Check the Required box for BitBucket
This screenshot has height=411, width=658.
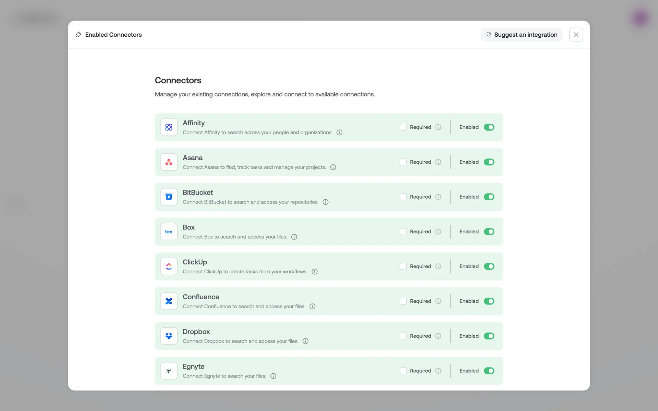403,197
